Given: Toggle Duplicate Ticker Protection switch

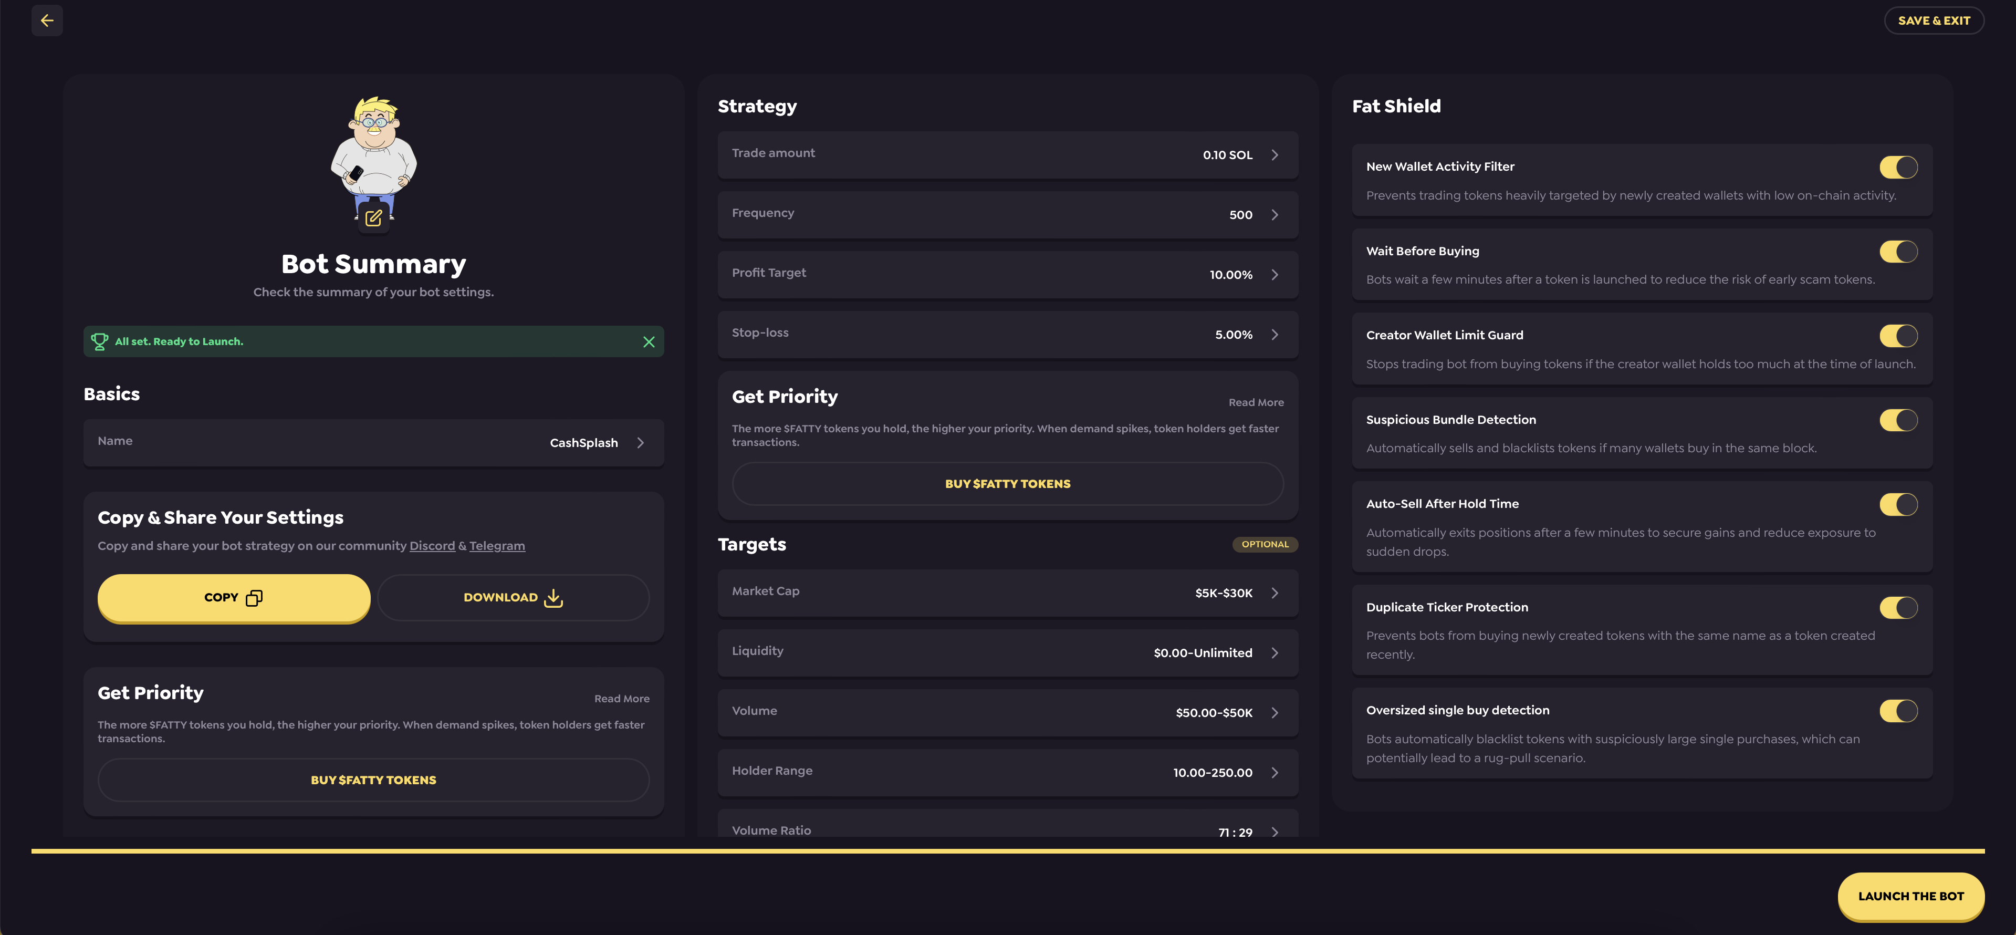Looking at the screenshot, I should 1898,608.
